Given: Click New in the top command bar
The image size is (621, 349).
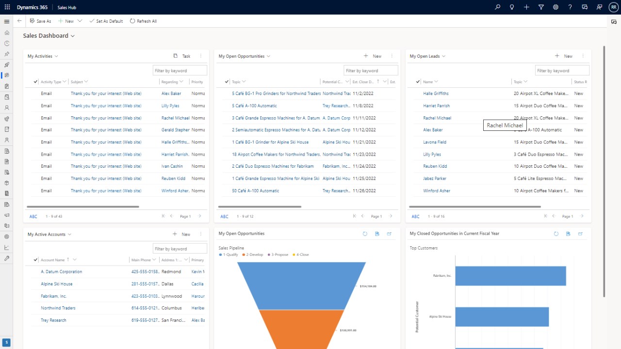Looking at the screenshot, I should click(x=66, y=21).
